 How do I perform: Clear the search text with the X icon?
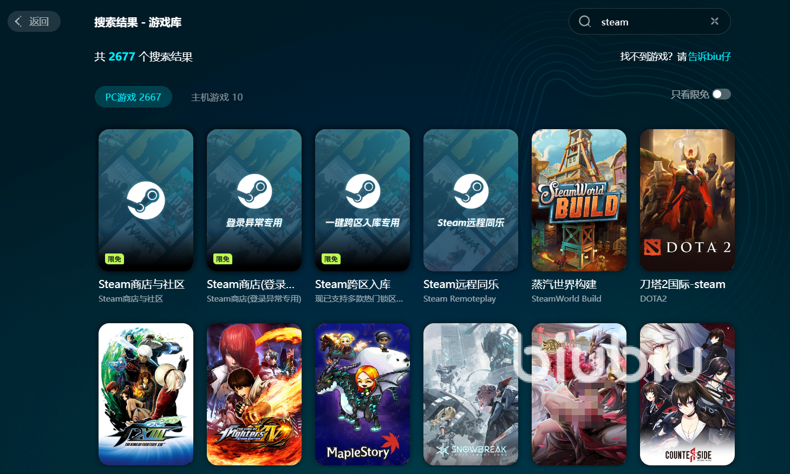tap(715, 21)
